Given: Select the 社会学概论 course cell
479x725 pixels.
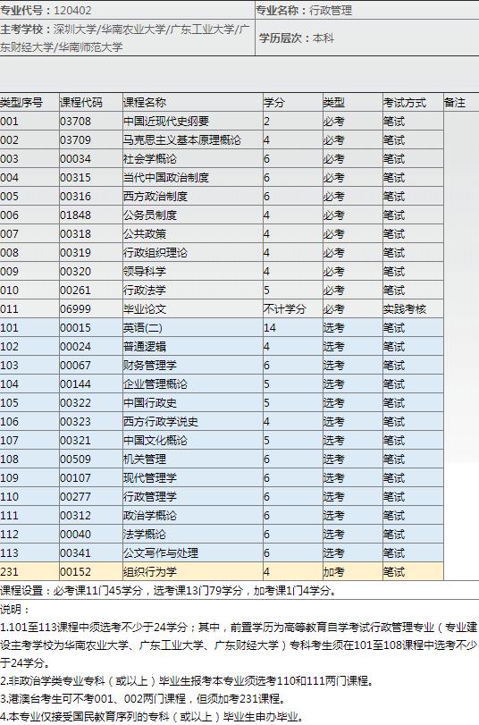Looking at the screenshot, I should [192, 158].
